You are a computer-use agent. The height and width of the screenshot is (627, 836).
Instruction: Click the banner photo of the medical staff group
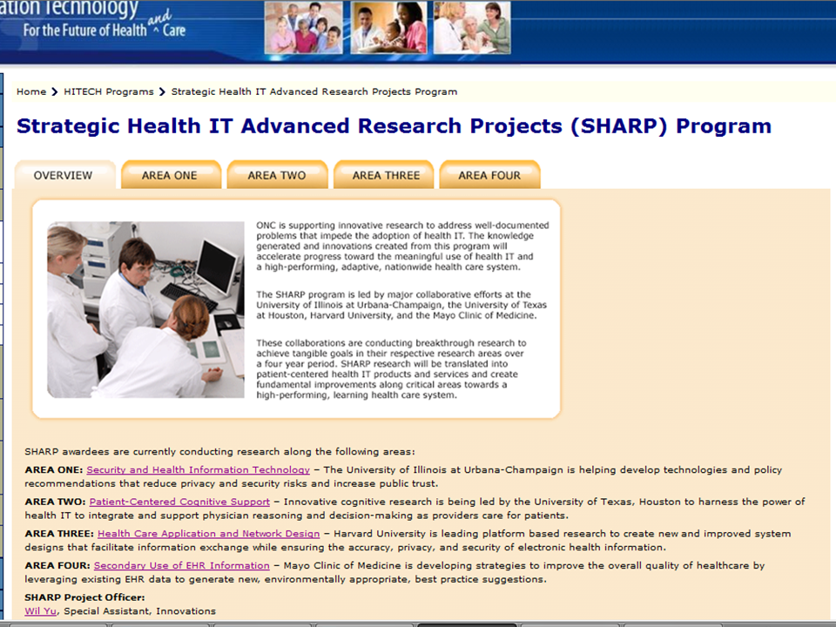click(x=304, y=27)
